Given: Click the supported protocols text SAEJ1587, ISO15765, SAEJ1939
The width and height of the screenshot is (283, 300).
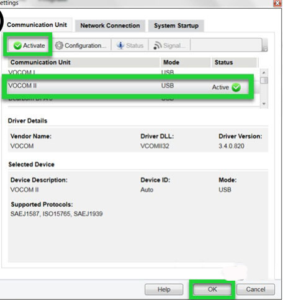Looking at the screenshot, I should [56, 214].
